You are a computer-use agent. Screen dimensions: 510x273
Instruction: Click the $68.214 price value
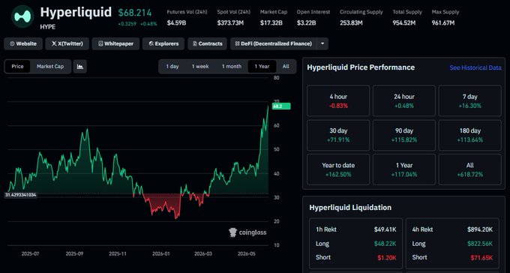coord(135,13)
